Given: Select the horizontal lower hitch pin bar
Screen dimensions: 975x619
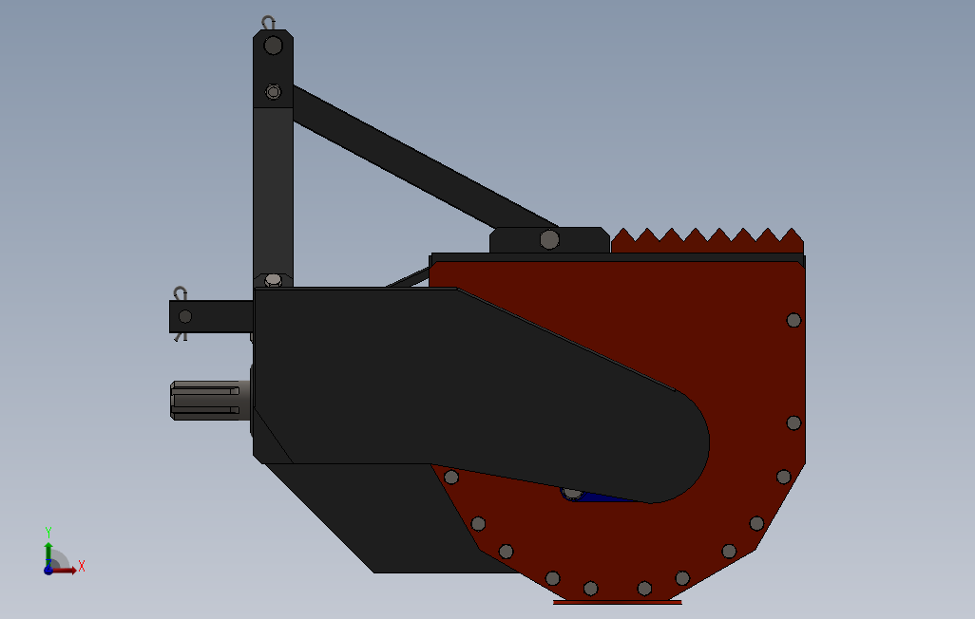Looking at the screenshot, I should coord(211,316).
